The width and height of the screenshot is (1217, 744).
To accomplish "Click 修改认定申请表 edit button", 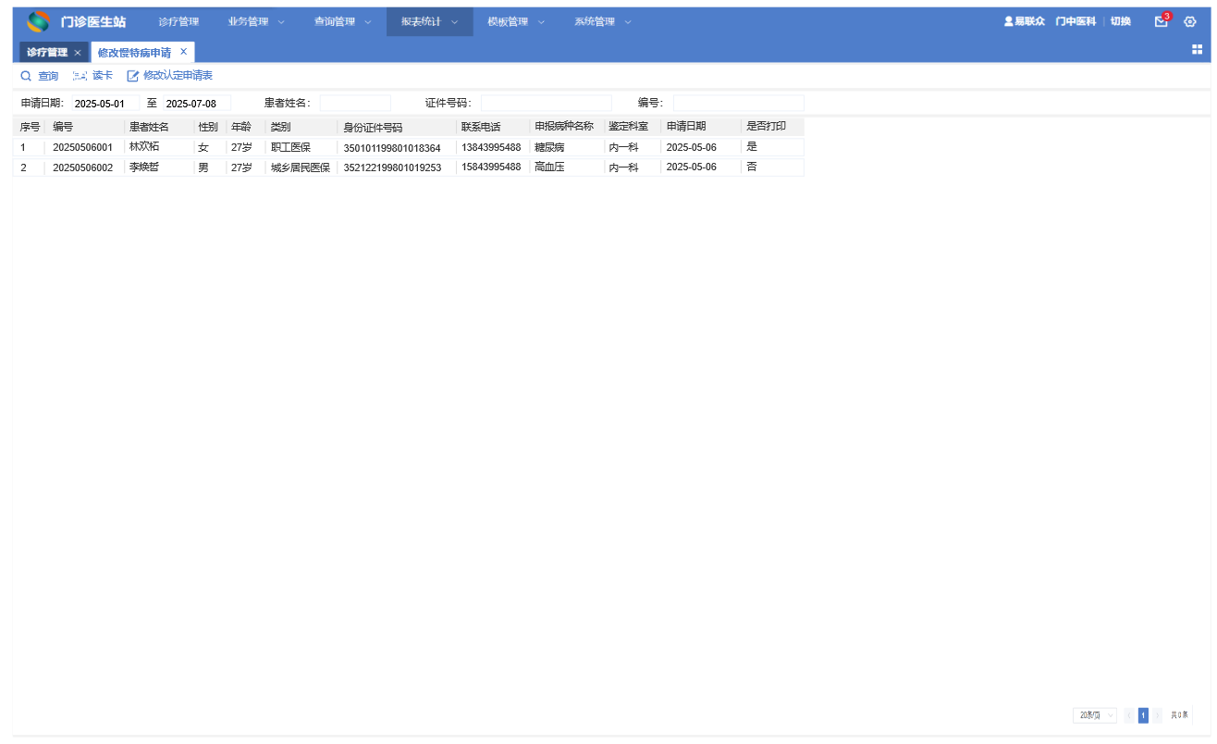I will [170, 76].
